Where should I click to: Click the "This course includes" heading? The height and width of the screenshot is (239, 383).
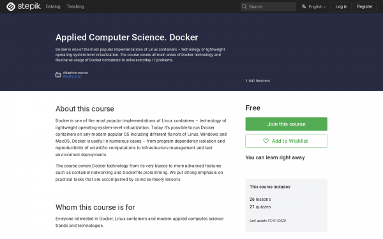(270, 187)
